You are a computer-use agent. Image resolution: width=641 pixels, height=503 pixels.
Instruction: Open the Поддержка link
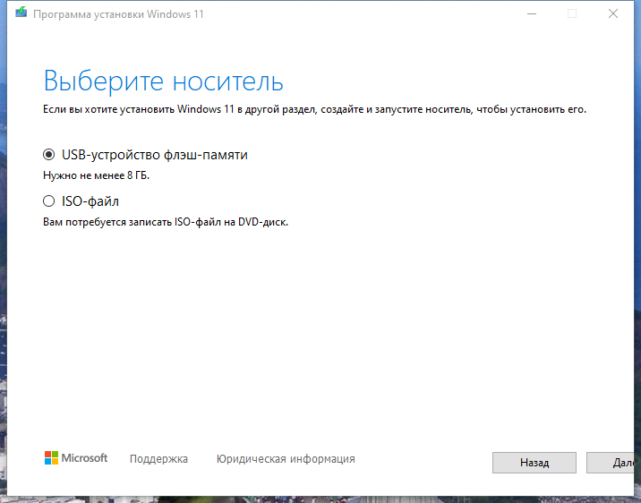pos(158,459)
